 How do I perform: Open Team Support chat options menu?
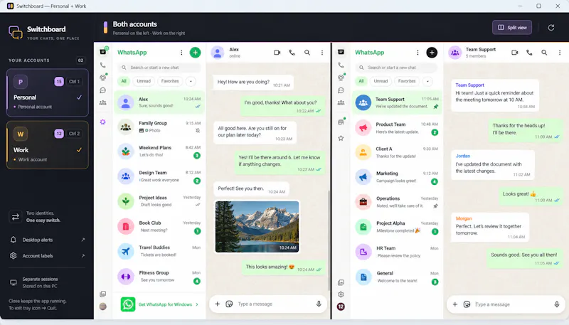click(x=560, y=53)
